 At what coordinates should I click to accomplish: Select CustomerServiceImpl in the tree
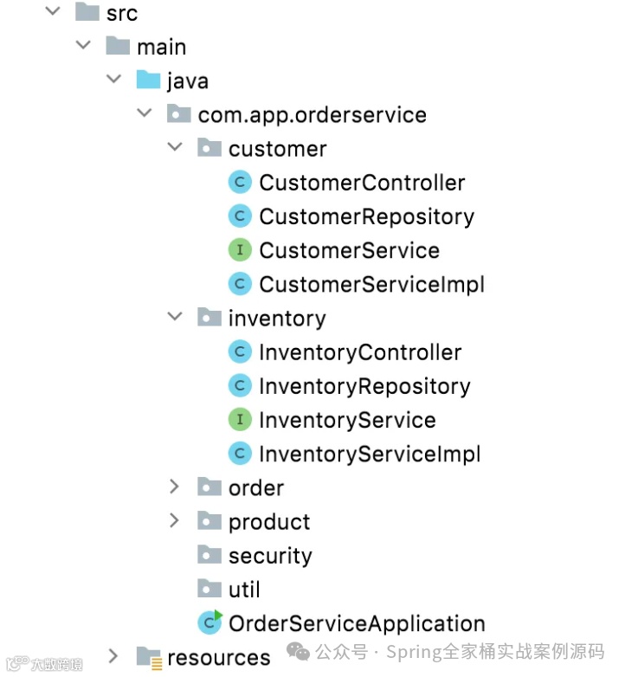pos(371,284)
